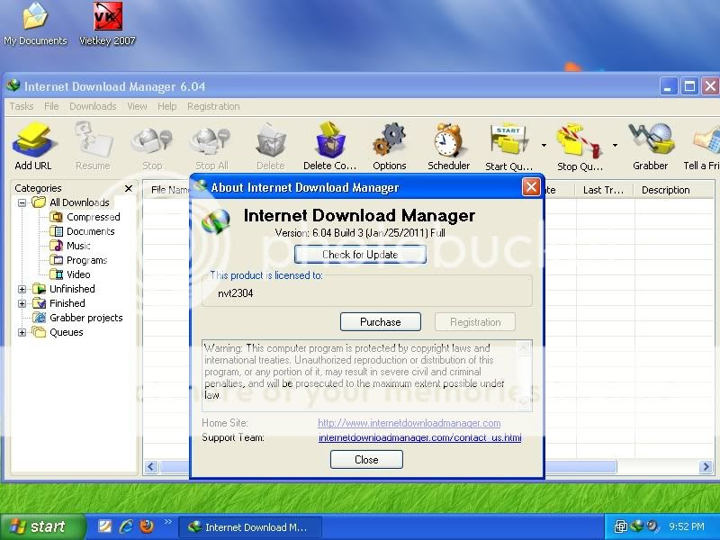Expand the Unfinished tree node
The height and width of the screenshot is (540, 720).
point(22,289)
